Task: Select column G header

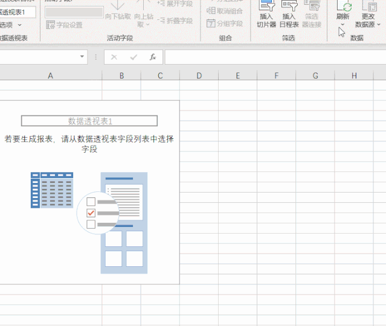Action: click(315, 75)
